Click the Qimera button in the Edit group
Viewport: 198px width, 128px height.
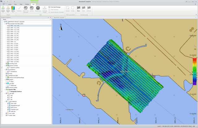(32, 8)
